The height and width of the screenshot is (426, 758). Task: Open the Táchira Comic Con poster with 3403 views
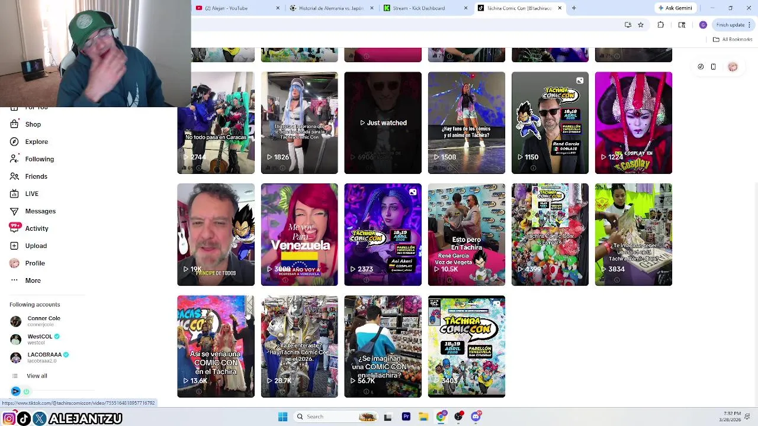pos(467,346)
